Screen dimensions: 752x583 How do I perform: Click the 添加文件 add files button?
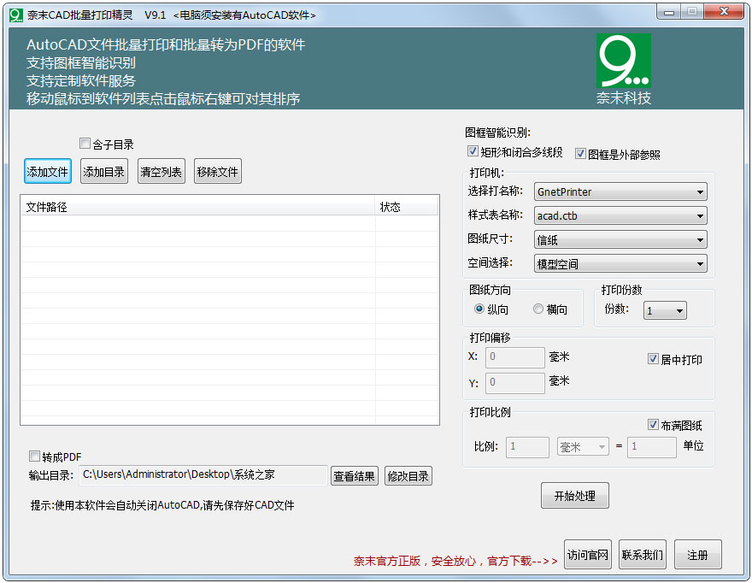(47, 171)
